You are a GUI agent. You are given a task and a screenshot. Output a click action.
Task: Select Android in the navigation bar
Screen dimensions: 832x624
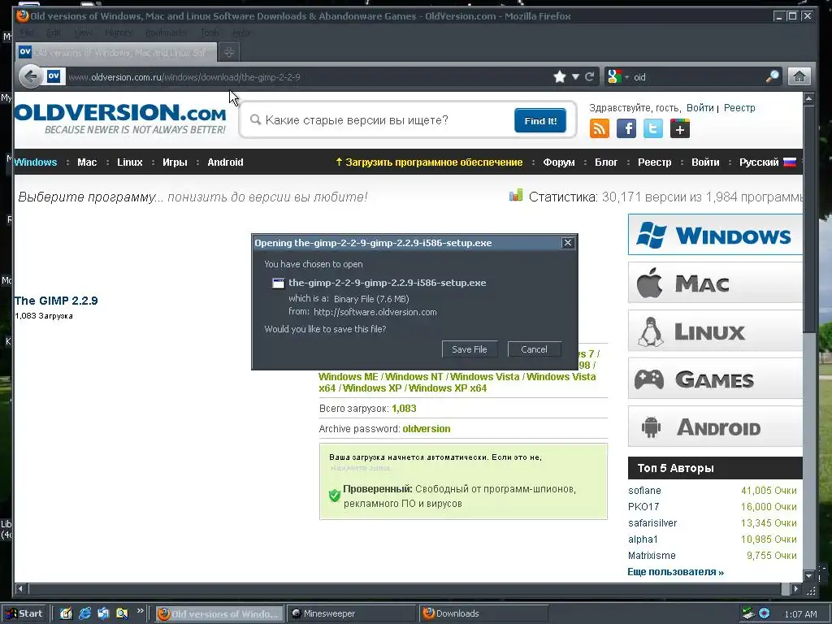coord(225,162)
